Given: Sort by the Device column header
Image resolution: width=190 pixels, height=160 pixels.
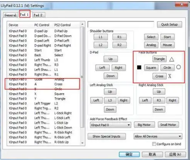Looking at the screenshot, I should tap(13, 25).
